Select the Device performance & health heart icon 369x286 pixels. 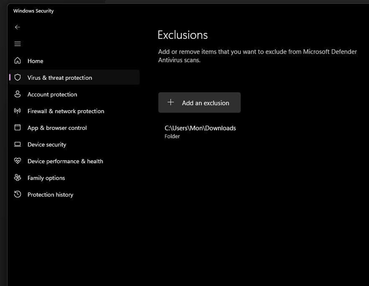(x=17, y=161)
